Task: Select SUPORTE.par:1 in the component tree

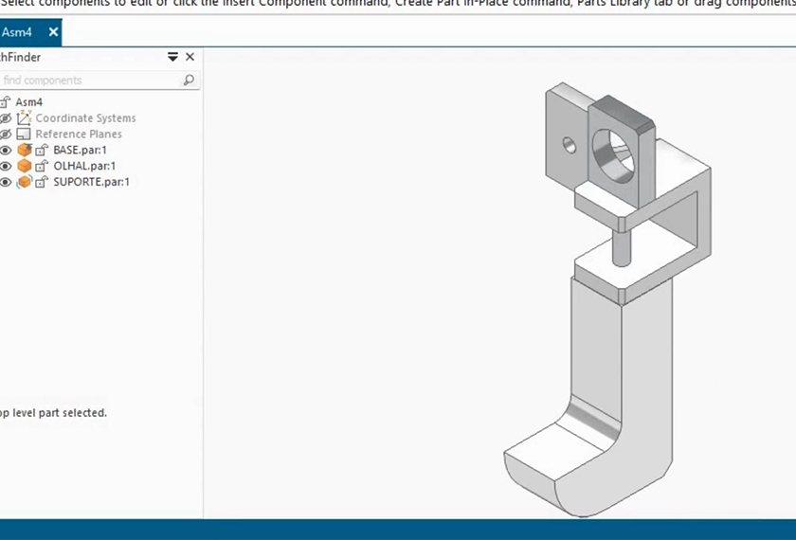Action: pyautogui.click(x=91, y=182)
